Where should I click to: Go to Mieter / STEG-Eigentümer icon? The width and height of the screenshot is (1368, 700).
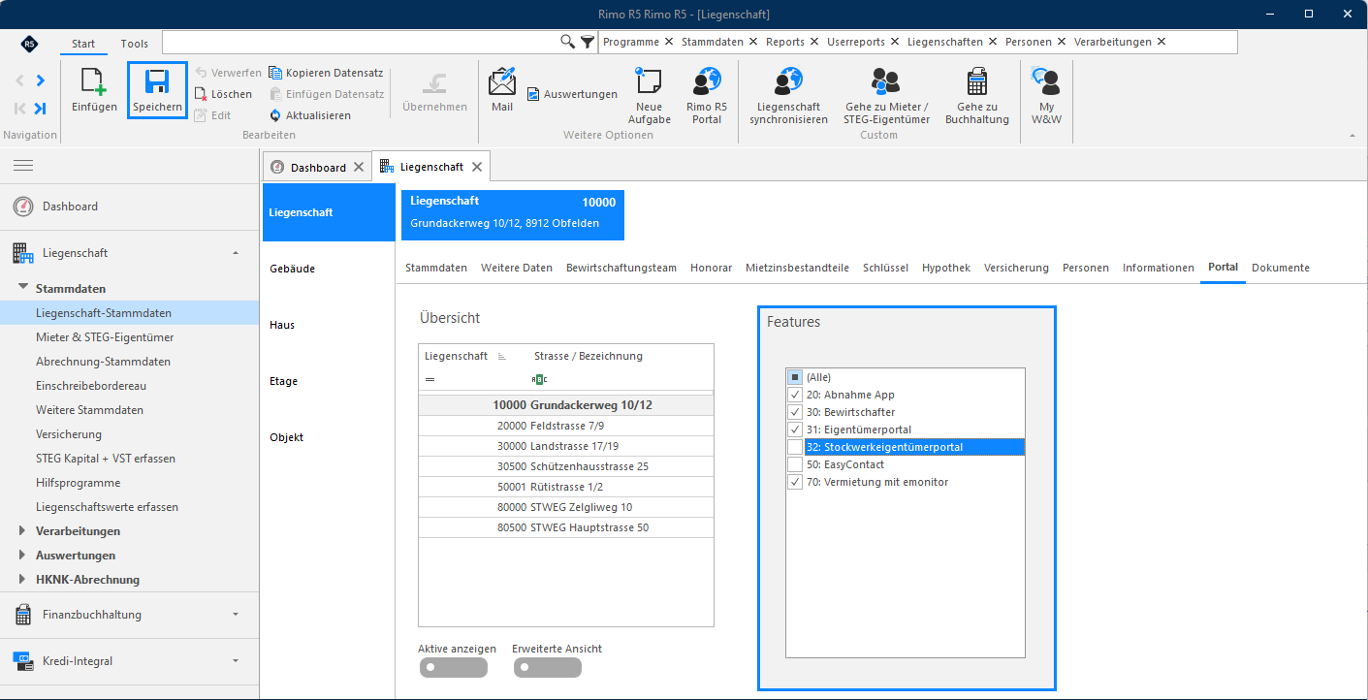[886, 81]
